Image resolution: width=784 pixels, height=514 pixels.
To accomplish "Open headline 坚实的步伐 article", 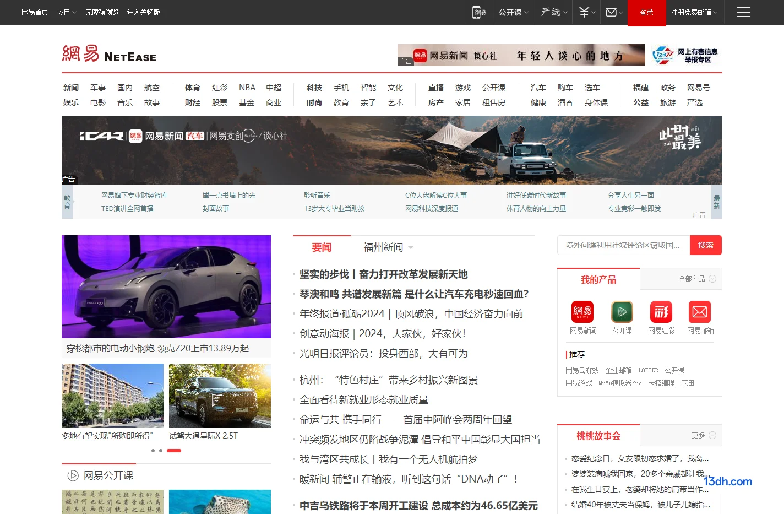I will (x=384, y=274).
